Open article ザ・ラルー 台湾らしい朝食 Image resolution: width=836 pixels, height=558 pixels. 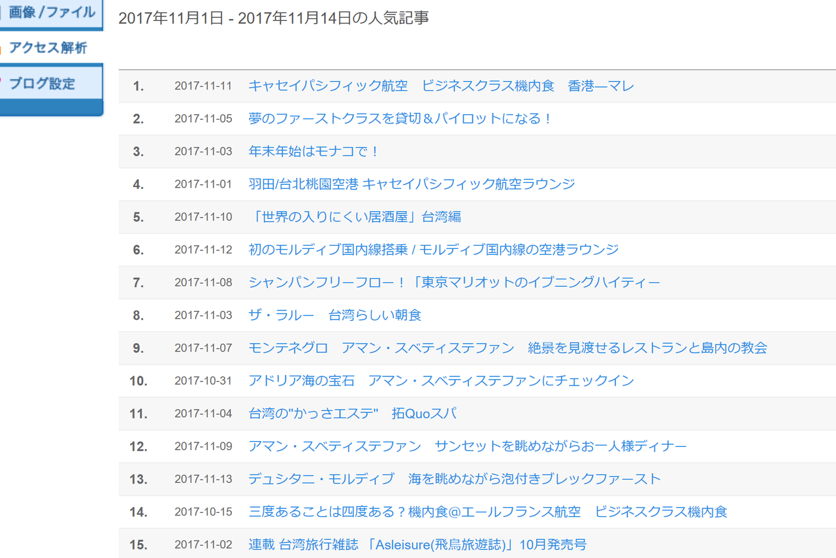click(335, 315)
